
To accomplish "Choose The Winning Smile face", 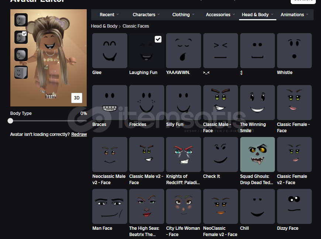I will [257, 103].
